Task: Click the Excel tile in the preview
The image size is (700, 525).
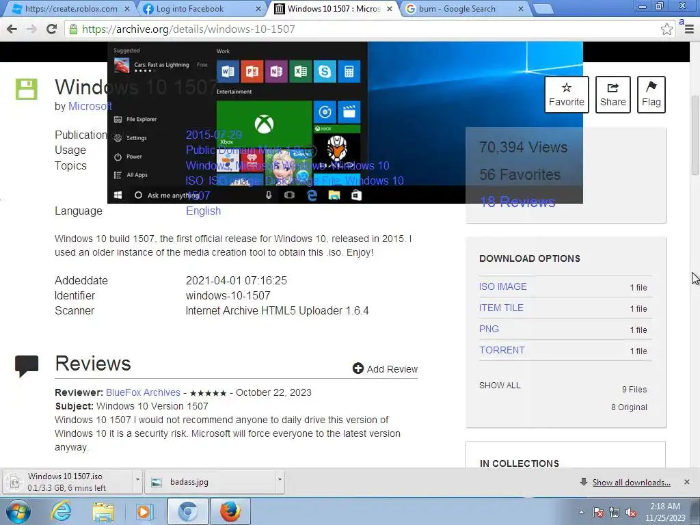Action: (x=301, y=71)
